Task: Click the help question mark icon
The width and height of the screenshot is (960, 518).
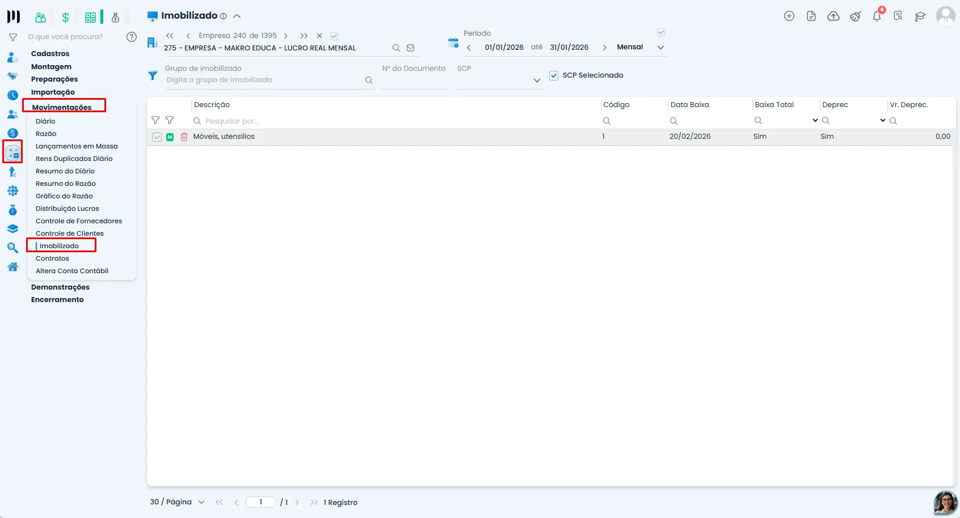Action: click(132, 37)
